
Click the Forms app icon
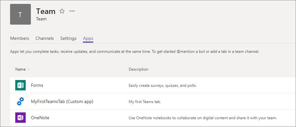pos(20,85)
